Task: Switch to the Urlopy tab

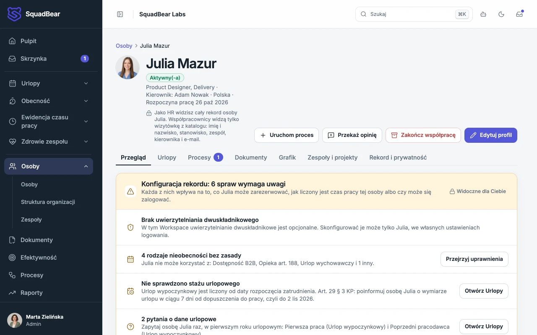Action: pos(167,157)
